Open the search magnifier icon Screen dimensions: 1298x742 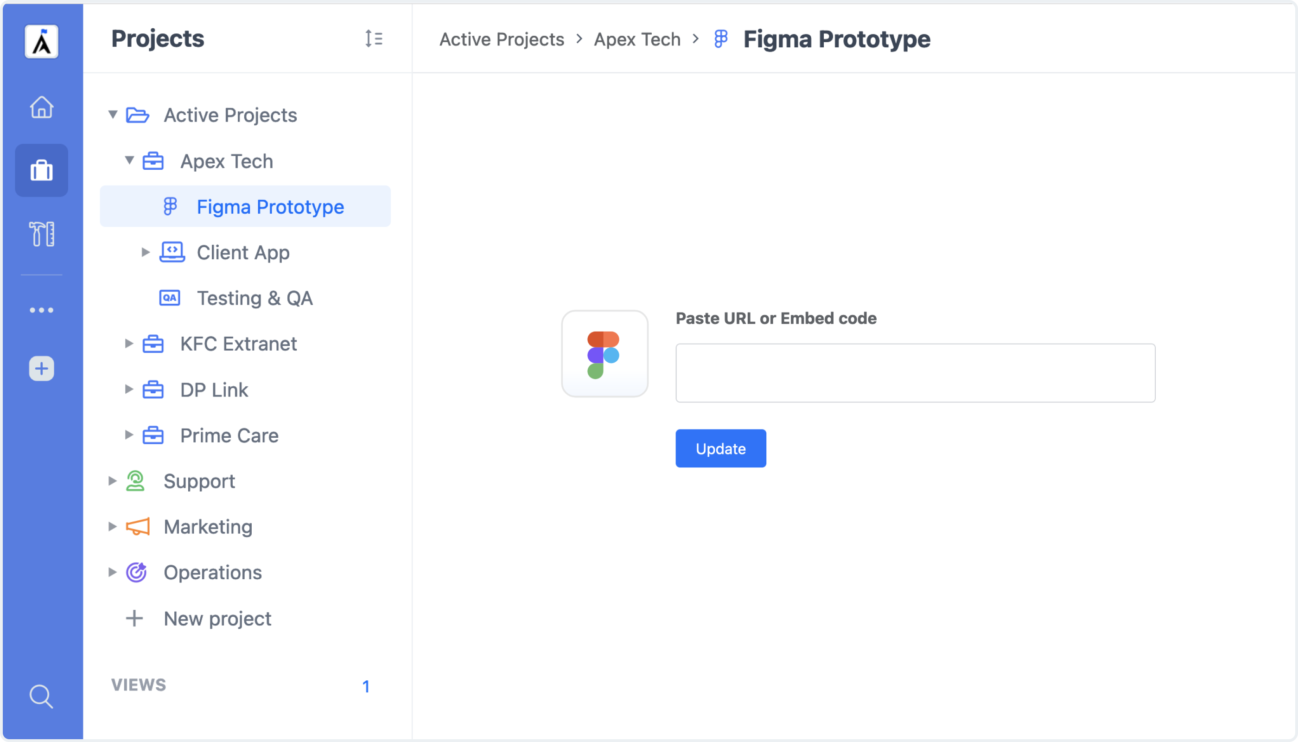pos(41,696)
